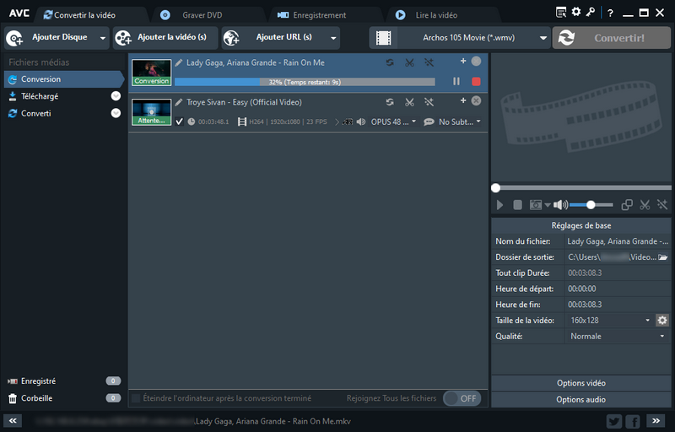This screenshot has height=432, width=675.
Task: Click the plus icon in Troye Sivan row
Action: (463, 100)
